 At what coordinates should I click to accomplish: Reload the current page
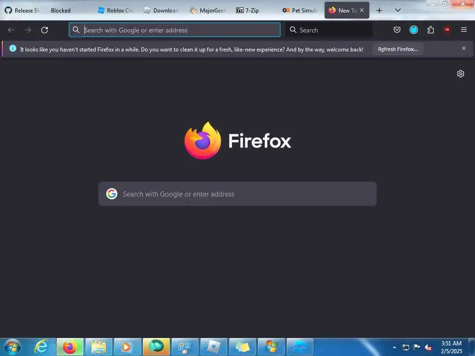(x=45, y=30)
